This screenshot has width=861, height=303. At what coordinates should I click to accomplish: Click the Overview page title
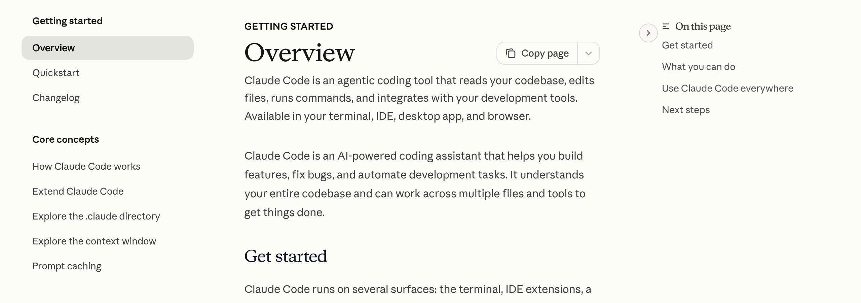click(x=299, y=53)
